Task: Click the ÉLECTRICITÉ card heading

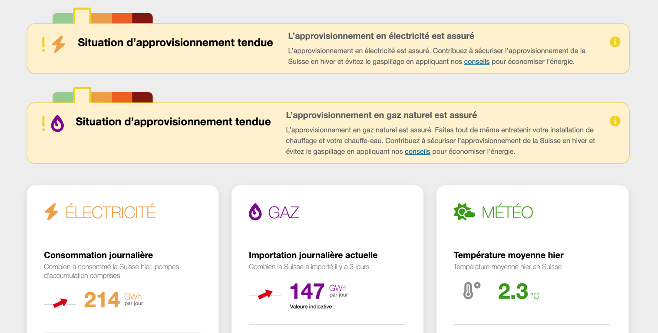Action: 110,212
